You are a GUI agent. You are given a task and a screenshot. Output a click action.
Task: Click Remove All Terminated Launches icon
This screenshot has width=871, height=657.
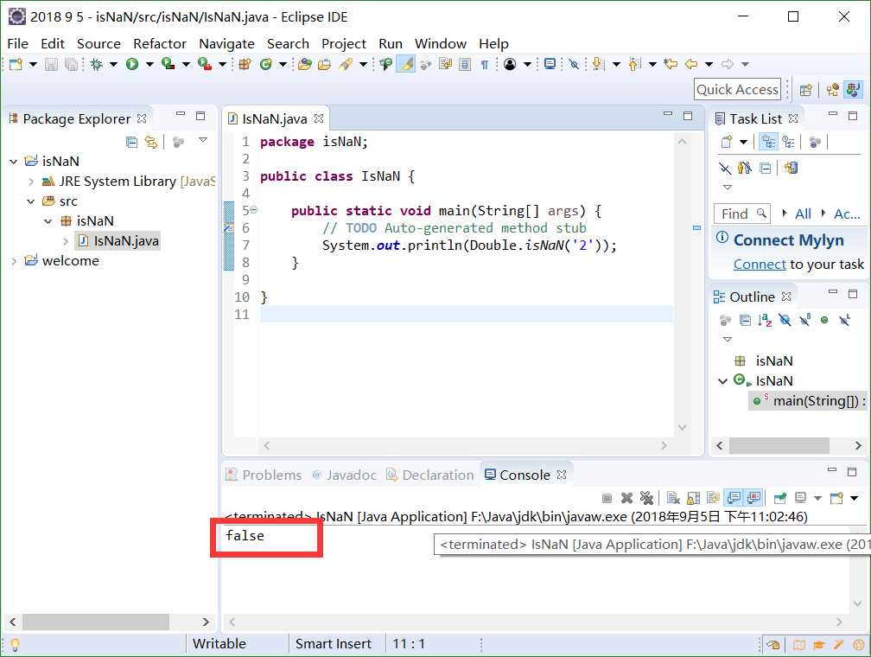pos(646,498)
